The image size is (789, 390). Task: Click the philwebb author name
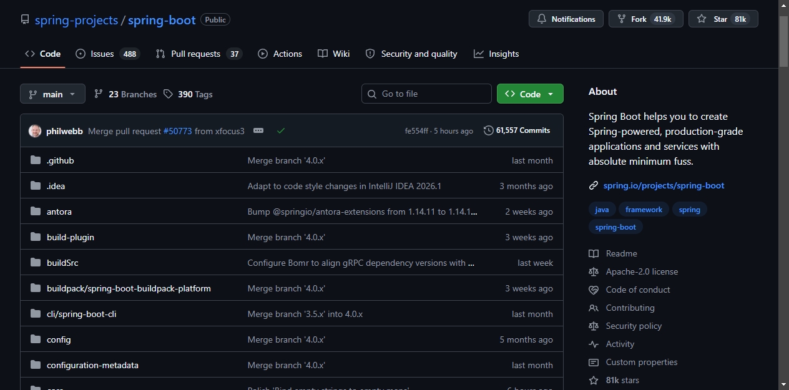tap(64, 131)
